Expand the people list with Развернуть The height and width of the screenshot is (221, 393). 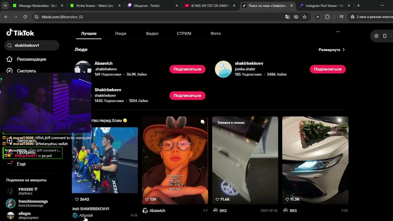332,50
